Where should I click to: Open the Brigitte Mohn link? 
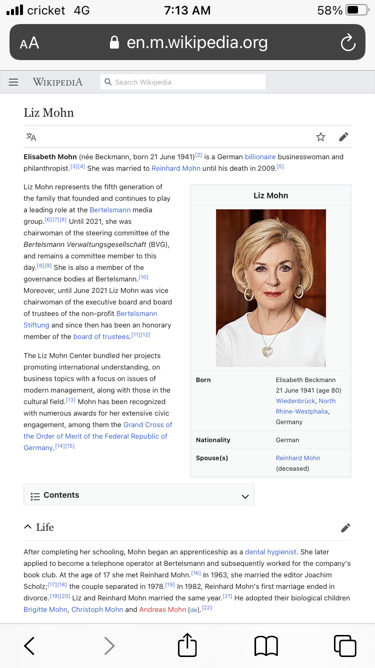pyautogui.click(x=45, y=609)
